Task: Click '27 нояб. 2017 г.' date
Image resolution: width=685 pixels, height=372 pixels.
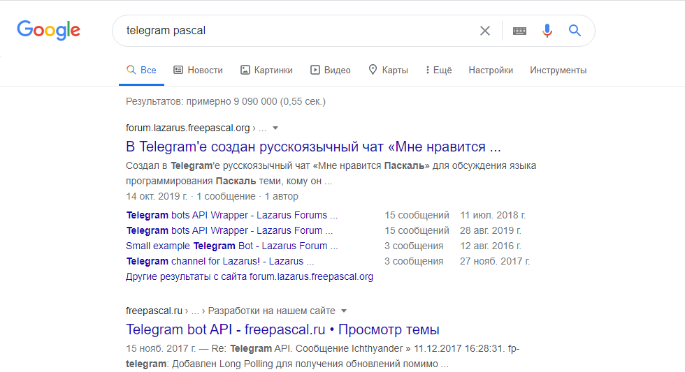Action: (495, 261)
